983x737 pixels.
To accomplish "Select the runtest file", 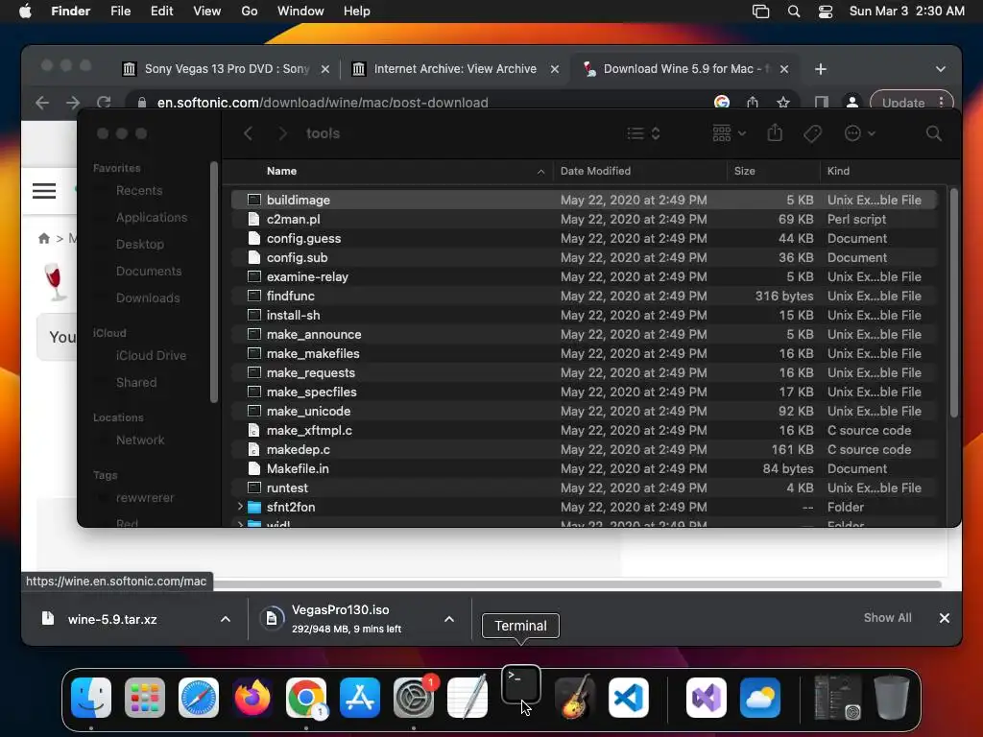I will [x=584, y=487].
